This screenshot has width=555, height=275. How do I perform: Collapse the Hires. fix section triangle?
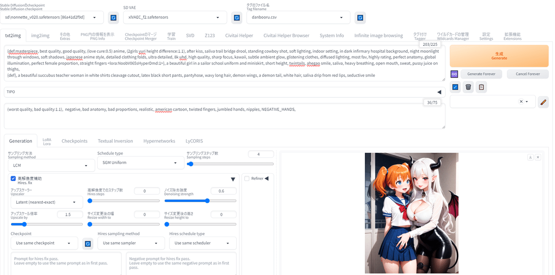(x=233, y=179)
